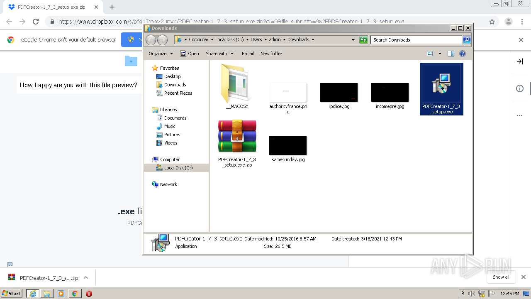Click the E-mail toolbar button
The image size is (531, 299).
click(248, 54)
